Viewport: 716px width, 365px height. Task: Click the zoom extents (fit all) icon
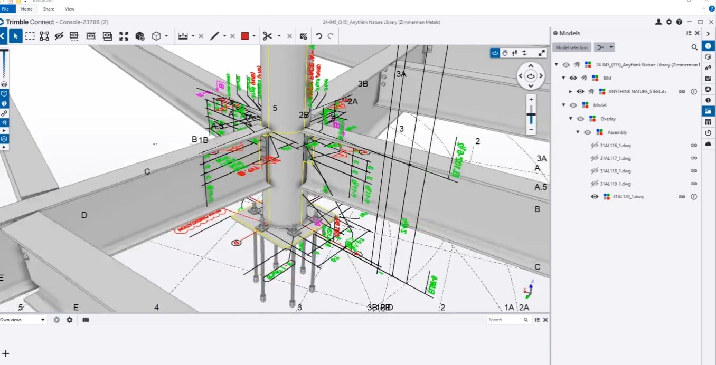pyautogui.click(x=124, y=36)
